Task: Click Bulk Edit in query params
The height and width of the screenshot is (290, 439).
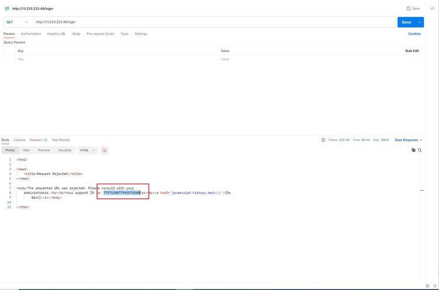Action: pos(412,51)
